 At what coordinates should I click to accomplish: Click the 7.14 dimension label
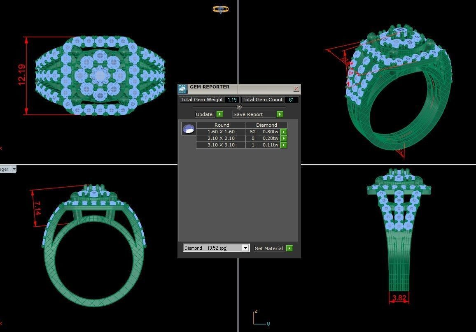pyautogui.click(x=37, y=209)
